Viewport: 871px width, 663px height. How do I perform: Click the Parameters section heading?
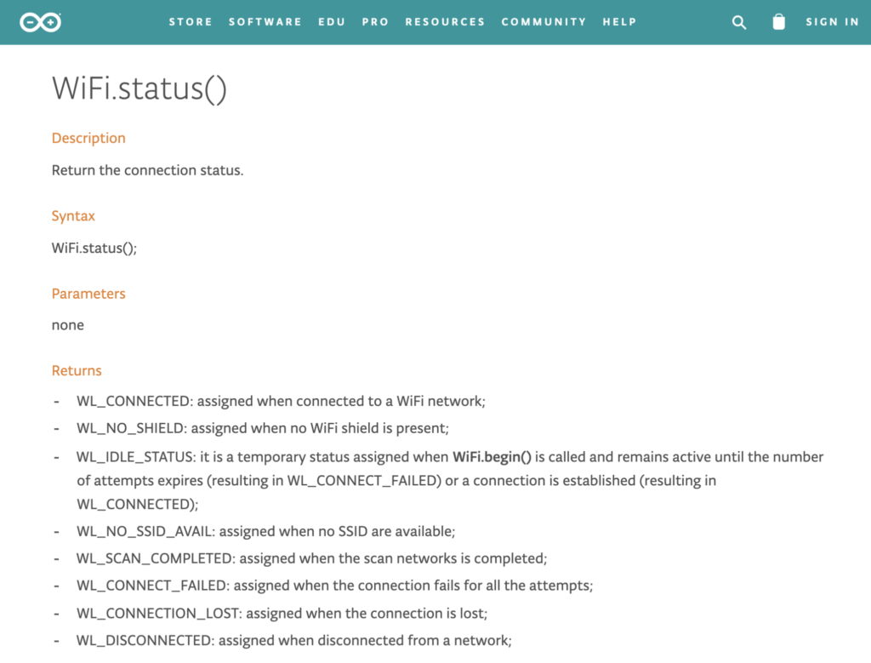(88, 294)
